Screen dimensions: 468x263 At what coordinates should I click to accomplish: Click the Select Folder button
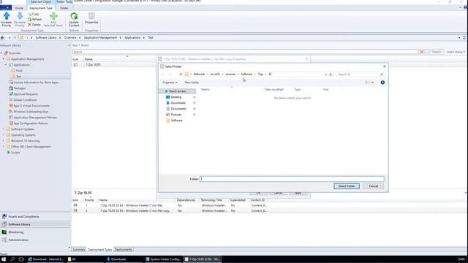click(x=347, y=186)
